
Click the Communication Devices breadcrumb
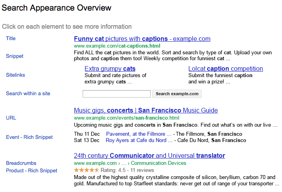159,163
